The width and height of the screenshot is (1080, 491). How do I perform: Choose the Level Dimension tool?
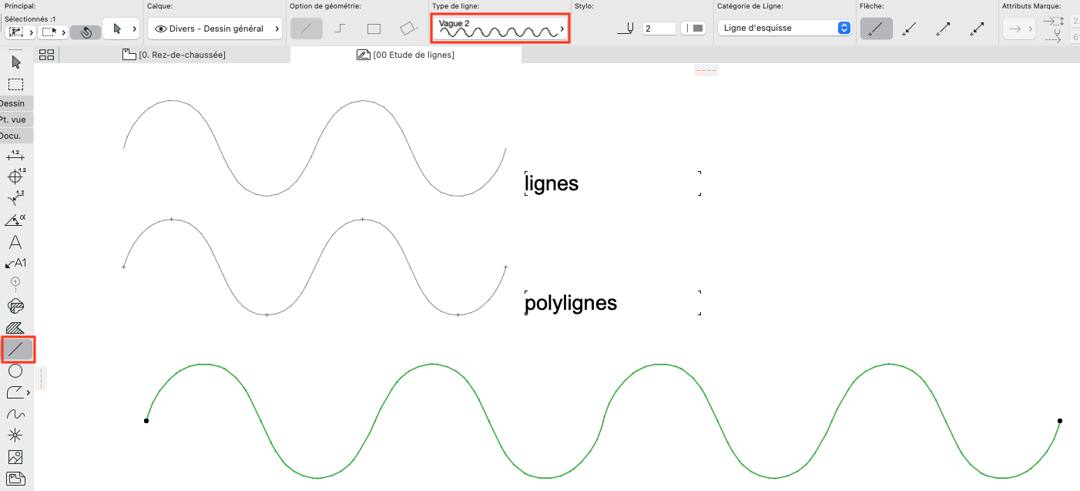[15, 176]
